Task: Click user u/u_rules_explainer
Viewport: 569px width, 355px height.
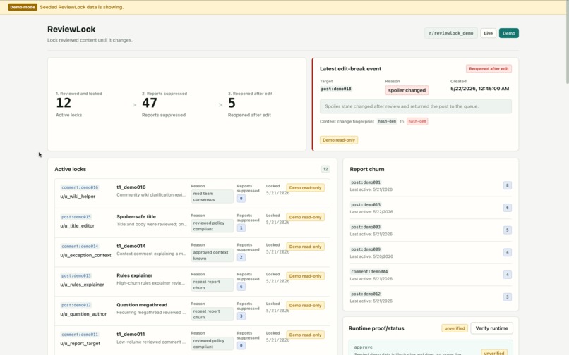Action: pyautogui.click(x=82, y=285)
